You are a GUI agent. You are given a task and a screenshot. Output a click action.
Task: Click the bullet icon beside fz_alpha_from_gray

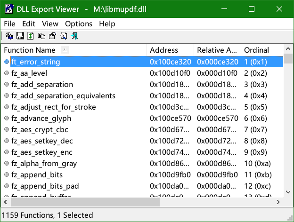tap(7, 163)
